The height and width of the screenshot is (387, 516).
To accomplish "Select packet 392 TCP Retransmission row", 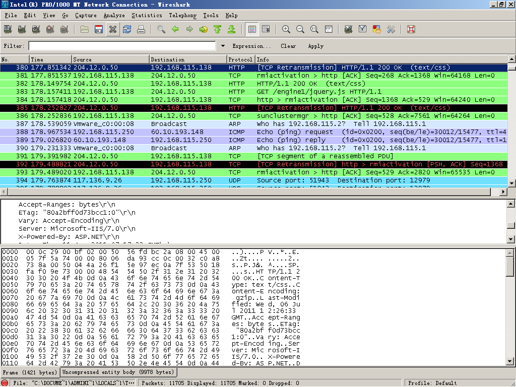I will pyautogui.click(x=254, y=164).
